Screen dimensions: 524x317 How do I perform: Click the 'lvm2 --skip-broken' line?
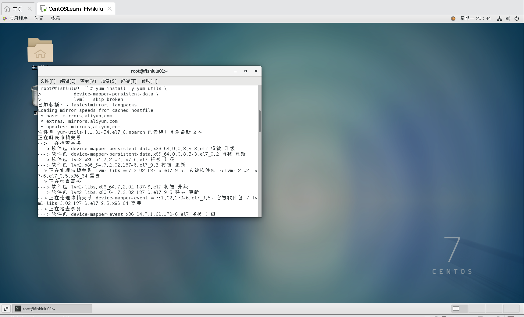98,99
